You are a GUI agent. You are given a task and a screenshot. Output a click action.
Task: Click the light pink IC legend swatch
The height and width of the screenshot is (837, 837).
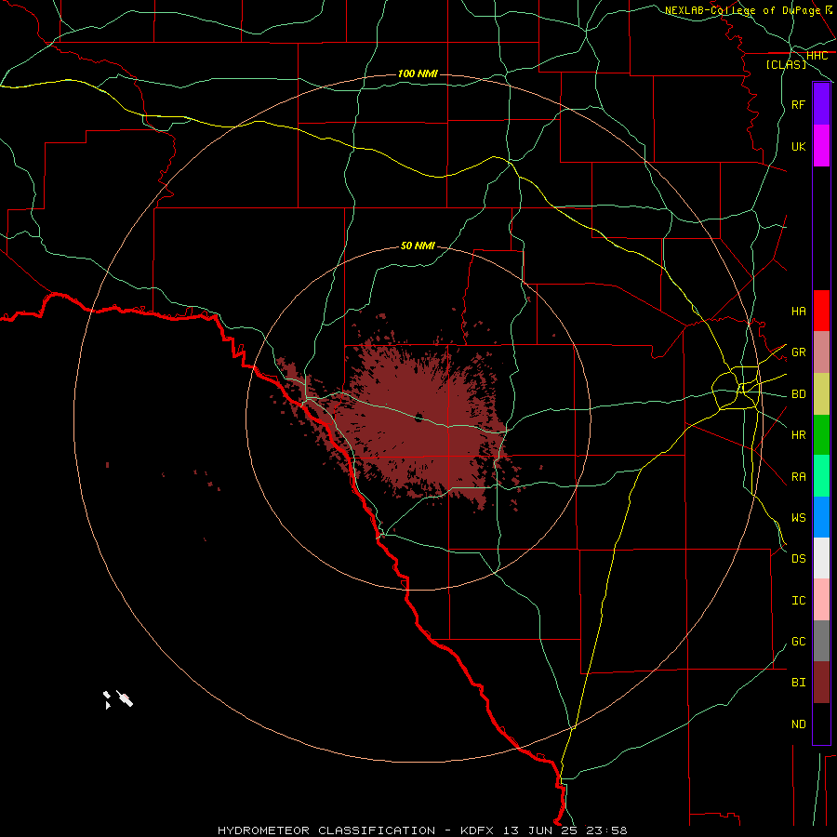coord(821,600)
